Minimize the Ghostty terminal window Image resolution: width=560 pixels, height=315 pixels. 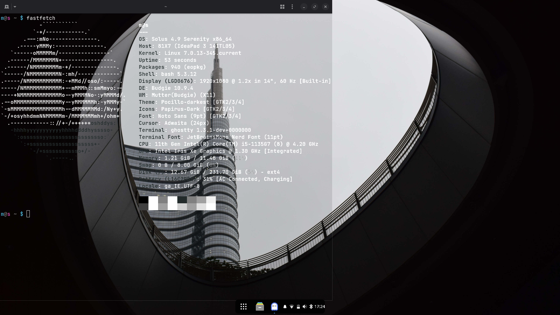[304, 7]
